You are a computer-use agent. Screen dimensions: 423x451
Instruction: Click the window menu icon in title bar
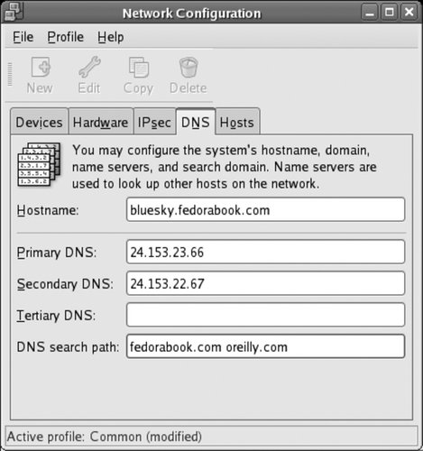click(x=13, y=12)
